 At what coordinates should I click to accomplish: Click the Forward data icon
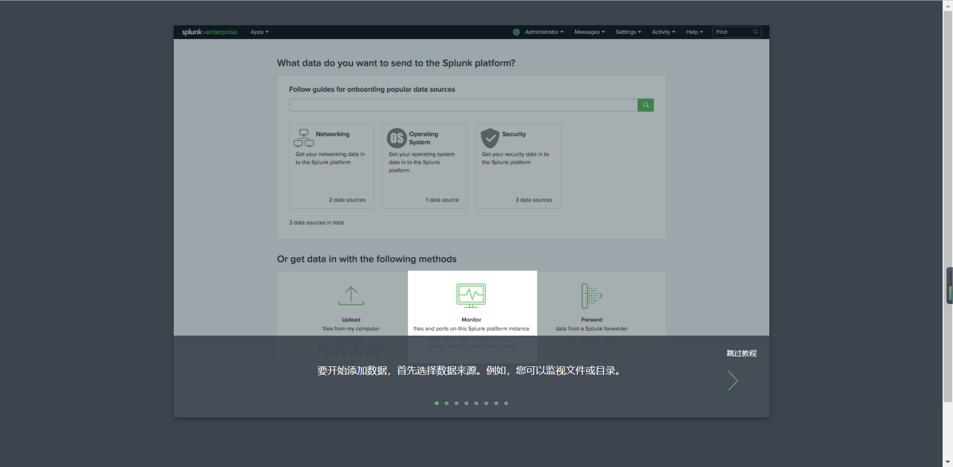tap(592, 296)
